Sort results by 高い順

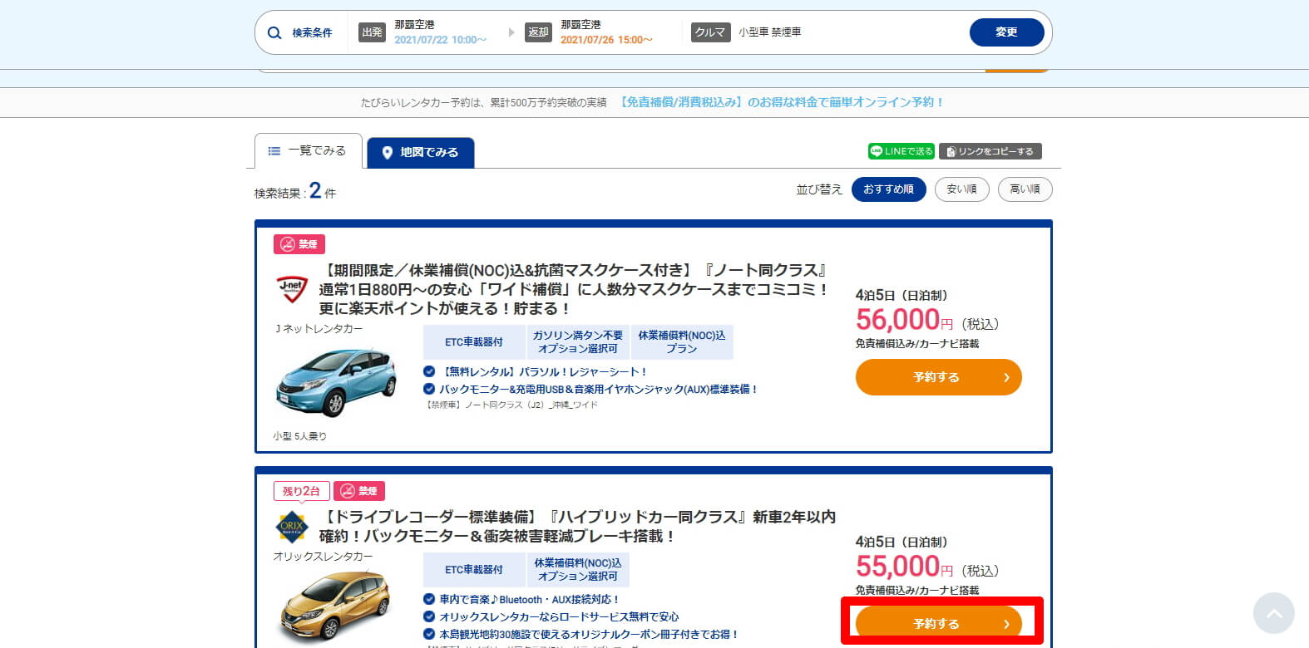(x=1025, y=189)
